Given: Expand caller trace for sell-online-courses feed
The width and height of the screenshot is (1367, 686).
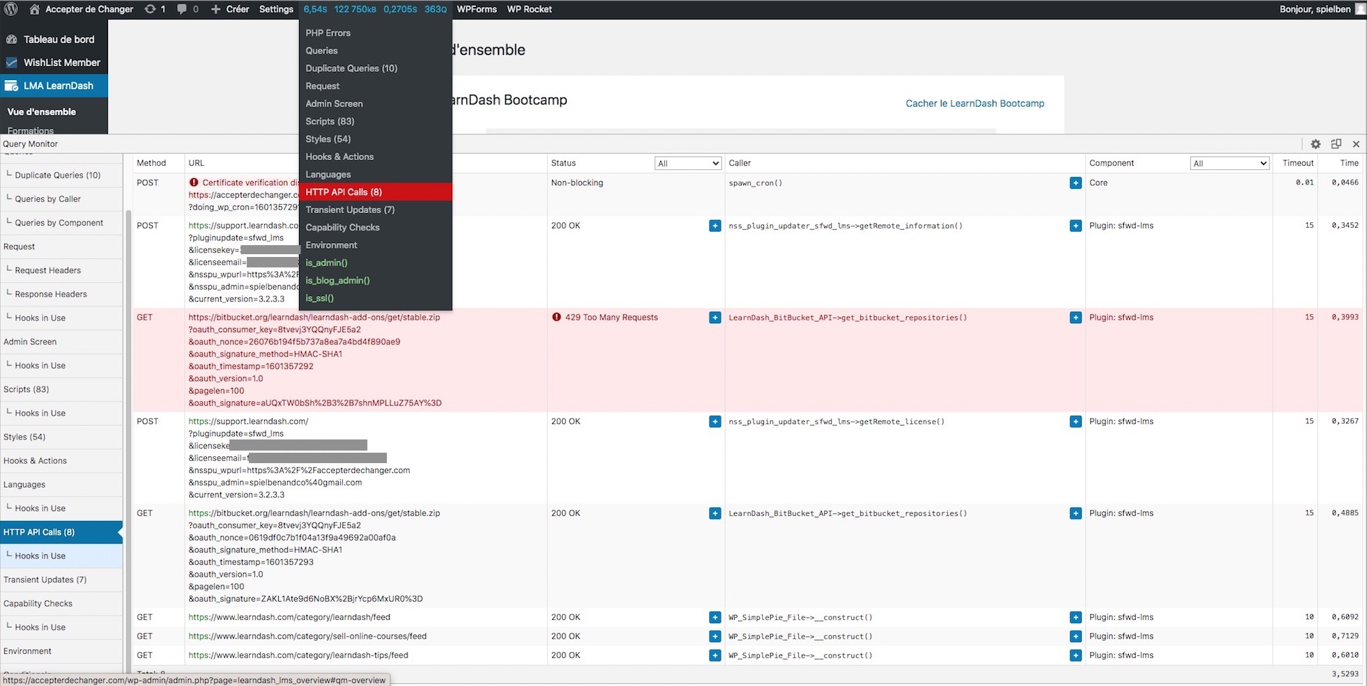Looking at the screenshot, I should [x=1076, y=637].
